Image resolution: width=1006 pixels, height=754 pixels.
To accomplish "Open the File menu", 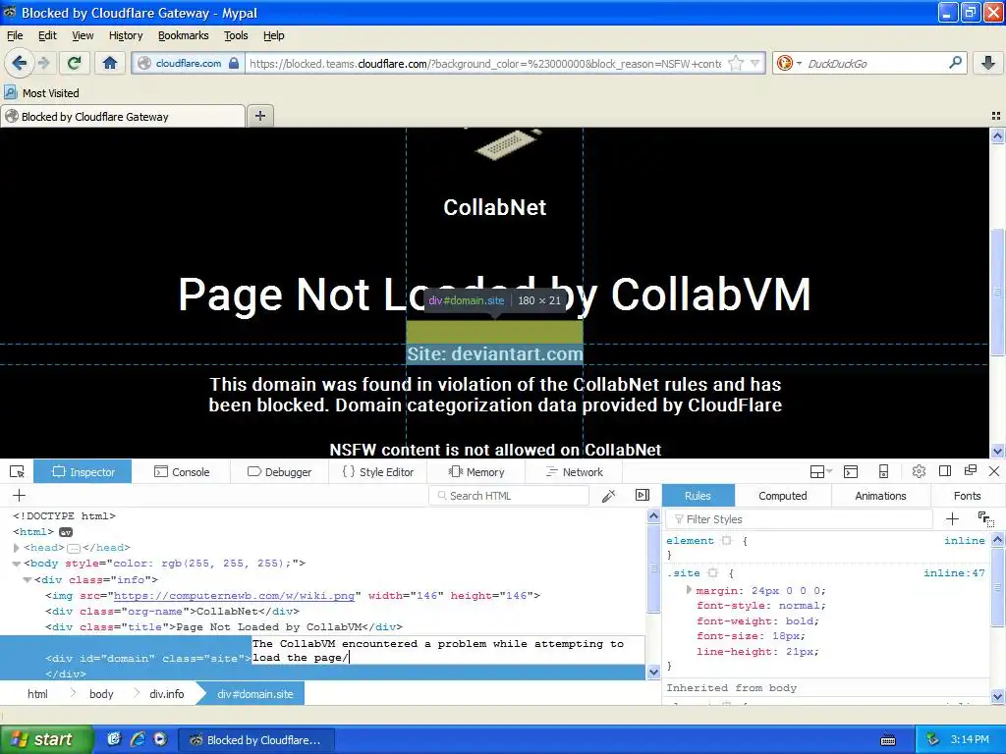I will (x=15, y=35).
